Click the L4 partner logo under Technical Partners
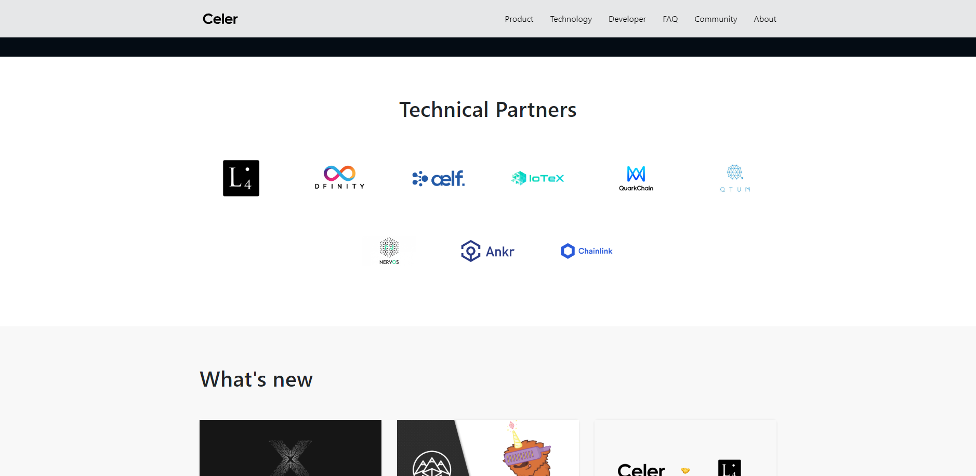Viewport: 976px width, 476px height. coord(241,178)
